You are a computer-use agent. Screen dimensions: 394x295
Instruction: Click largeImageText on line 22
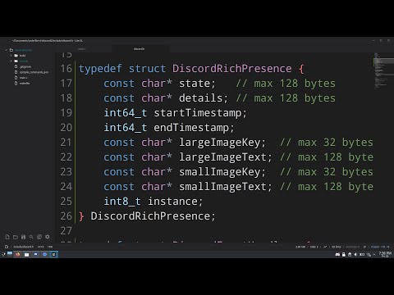tap(222, 157)
